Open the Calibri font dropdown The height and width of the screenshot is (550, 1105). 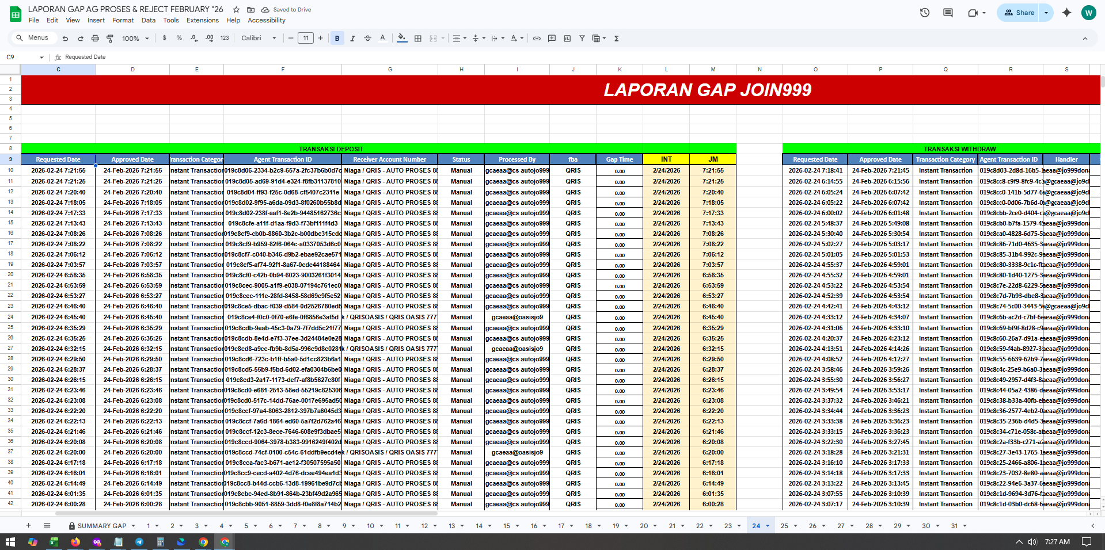pyautogui.click(x=259, y=39)
